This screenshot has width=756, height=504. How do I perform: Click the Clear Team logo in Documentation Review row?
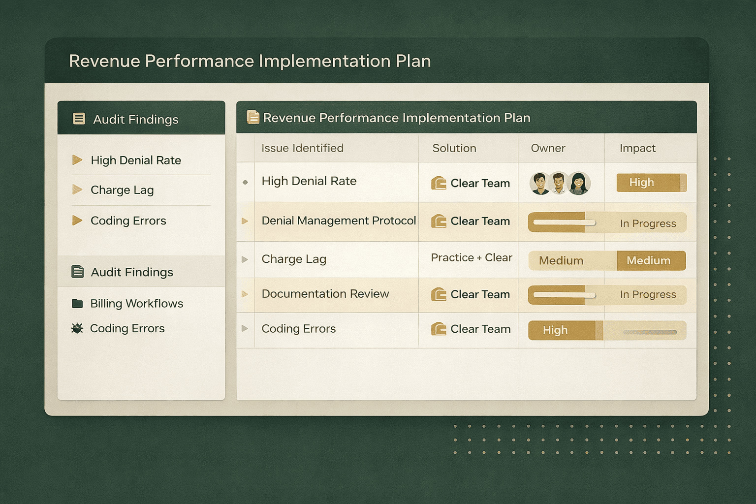[439, 294]
